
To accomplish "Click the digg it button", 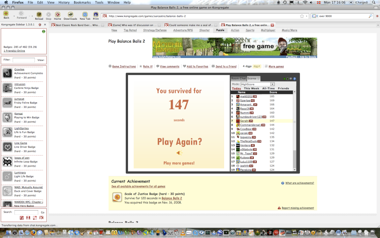I will tap(257, 66).
